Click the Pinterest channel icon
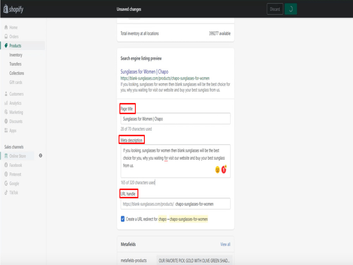This screenshot has height=265, width=353. click(6, 174)
